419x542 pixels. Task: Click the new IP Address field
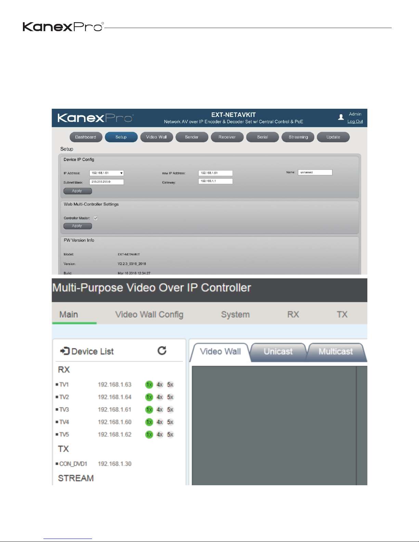[215, 173]
